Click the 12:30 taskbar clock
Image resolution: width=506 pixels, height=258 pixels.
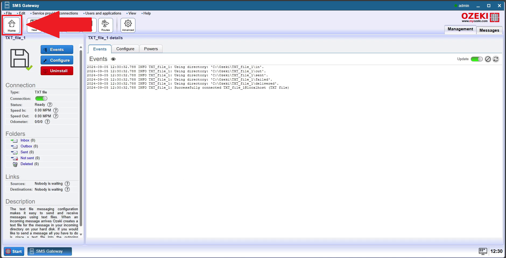coord(496,251)
